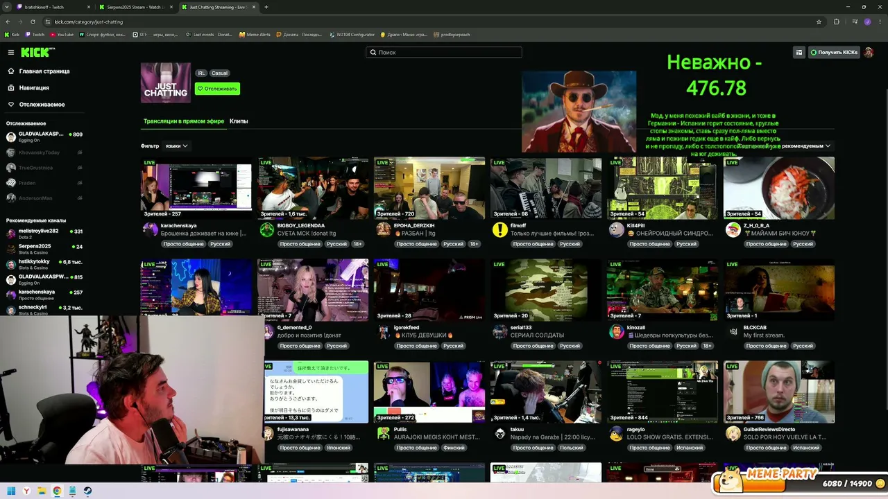This screenshot has width=888, height=499.
Task: Open Steam from the taskbar
Action: click(x=87, y=491)
